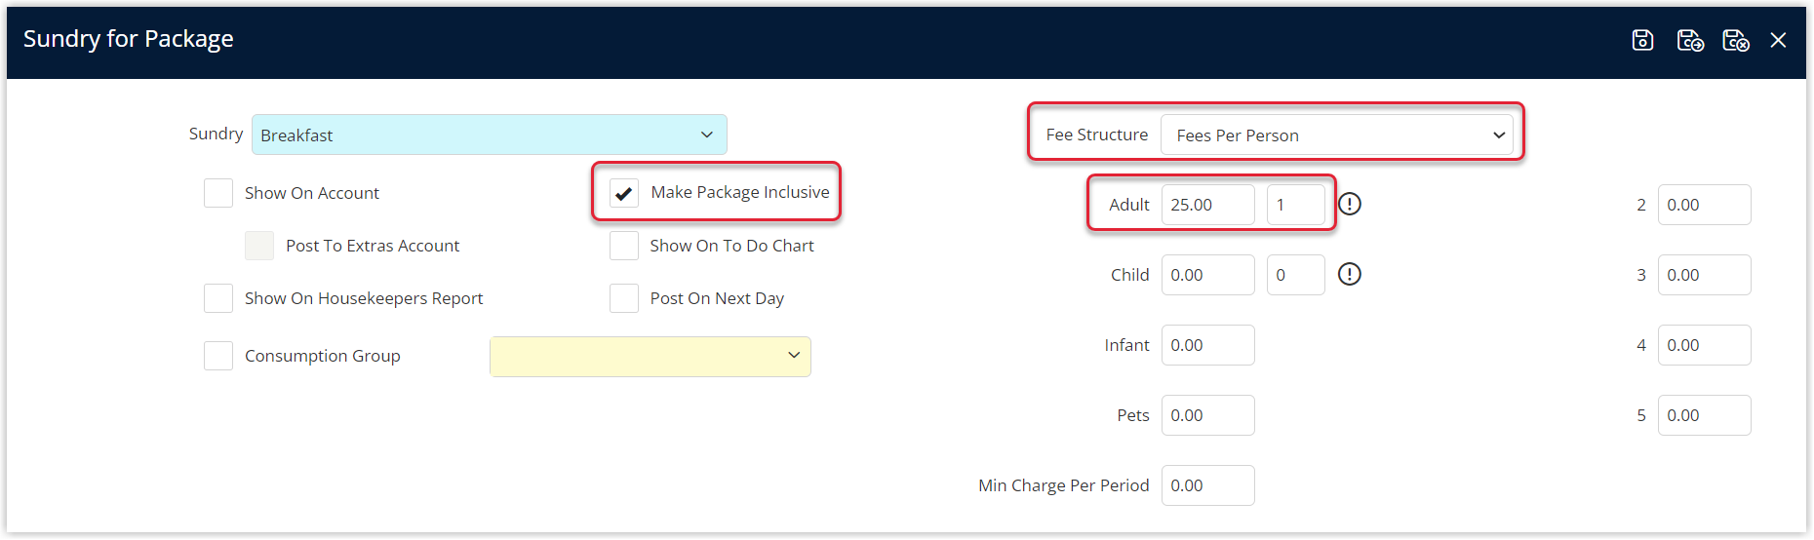Click the Fee Structure label

(x=1097, y=135)
